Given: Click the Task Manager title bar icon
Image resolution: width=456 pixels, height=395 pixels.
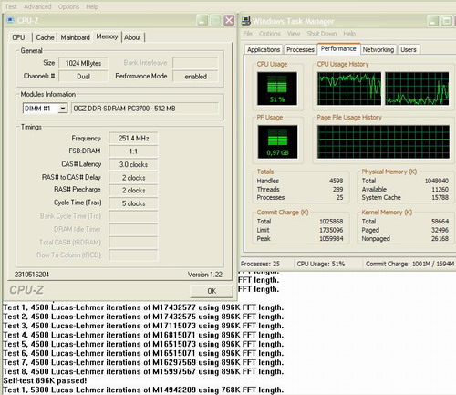Looking at the screenshot, I should click(x=245, y=21).
